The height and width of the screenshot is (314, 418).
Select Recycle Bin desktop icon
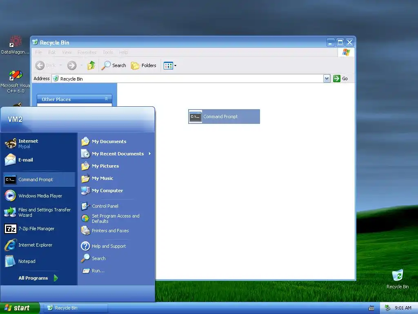point(398,279)
